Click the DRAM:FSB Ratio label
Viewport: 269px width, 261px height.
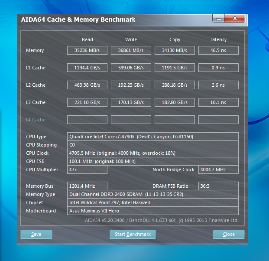(170, 186)
